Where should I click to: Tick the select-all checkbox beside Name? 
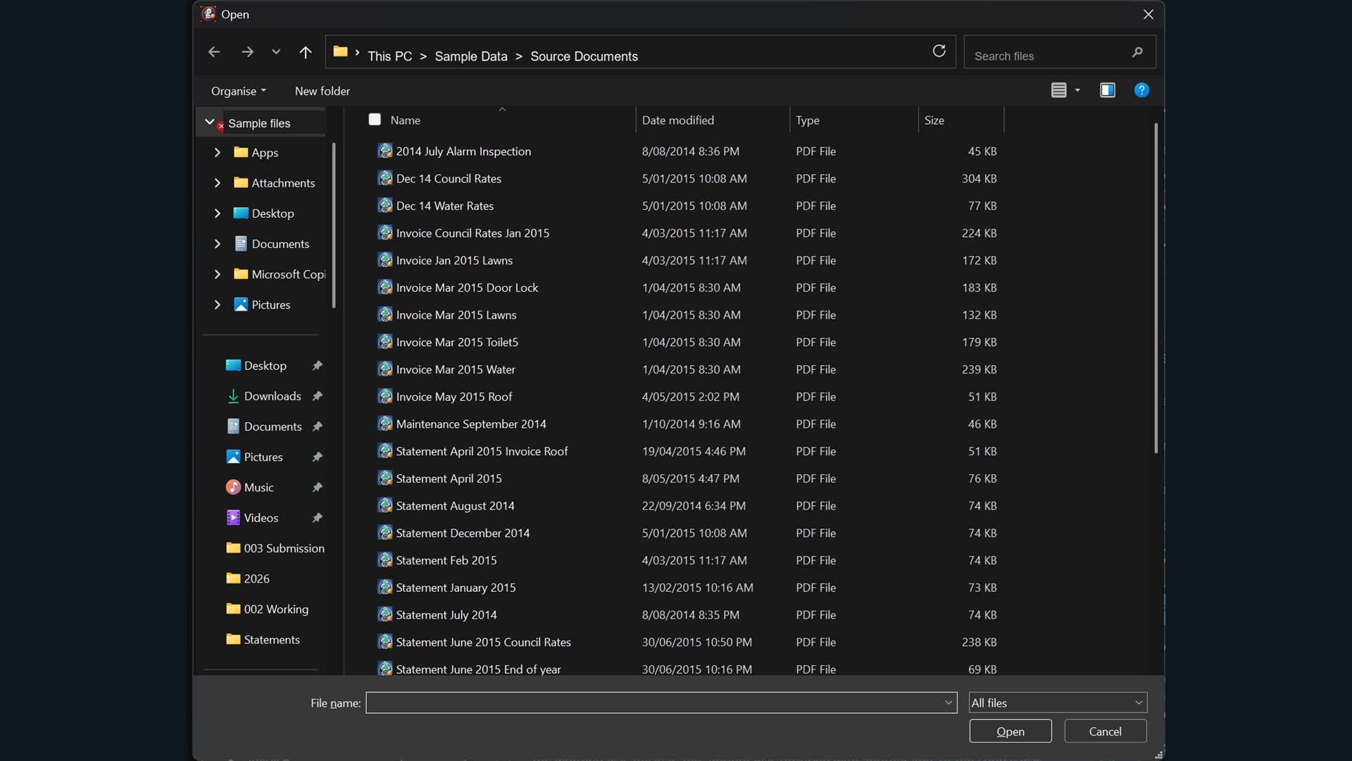coord(375,120)
